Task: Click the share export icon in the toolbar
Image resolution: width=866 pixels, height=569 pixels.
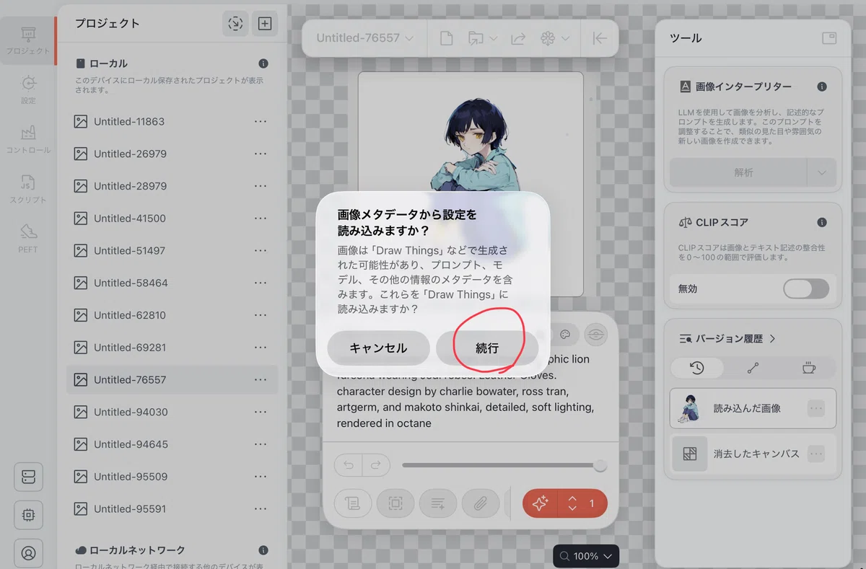Action: click(x=518, y=38)
